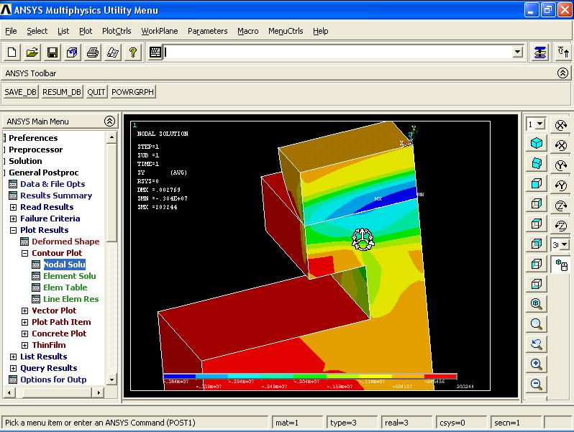The width and height of the screenshot is (574, 432).
Task: Select the Front view cube icon
Action: point(537,183)
